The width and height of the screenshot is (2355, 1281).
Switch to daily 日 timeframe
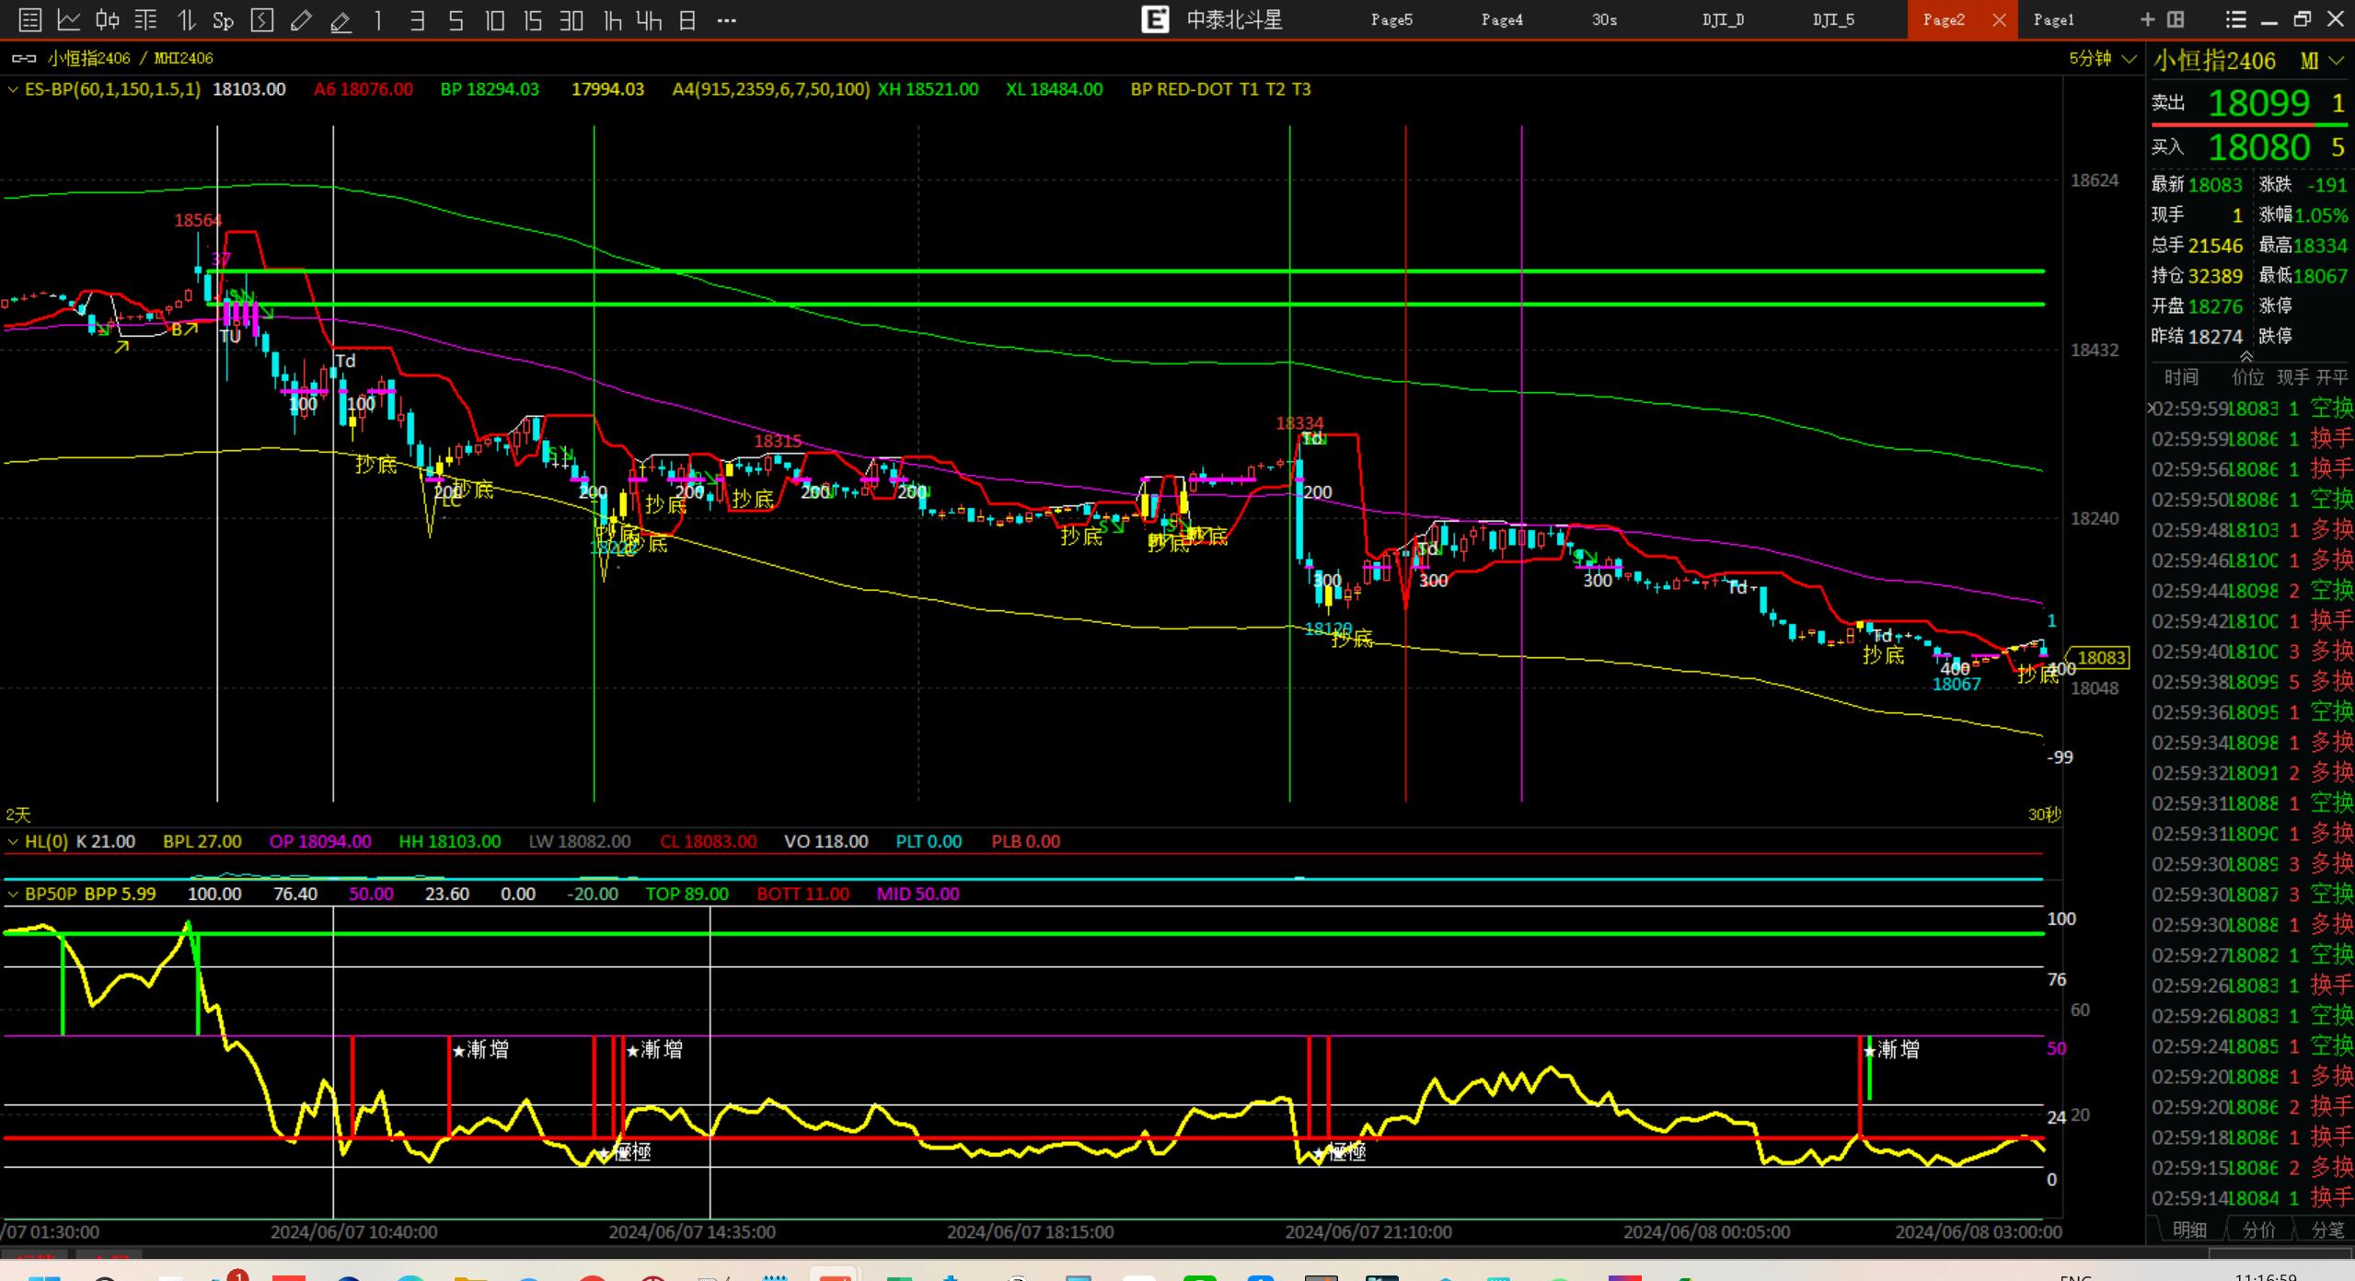coord(687,20)
